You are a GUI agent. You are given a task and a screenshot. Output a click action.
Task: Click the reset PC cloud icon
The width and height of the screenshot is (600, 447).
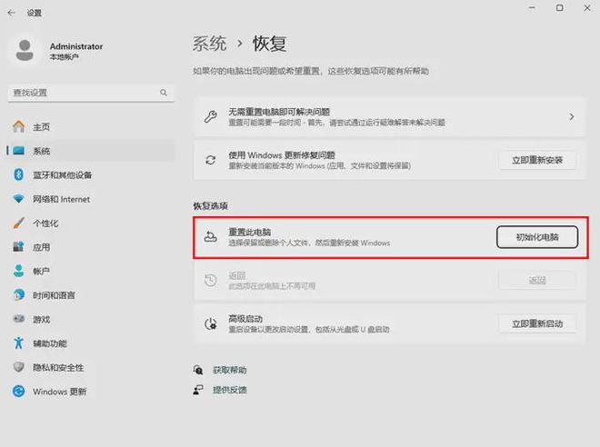coord(211,237)
